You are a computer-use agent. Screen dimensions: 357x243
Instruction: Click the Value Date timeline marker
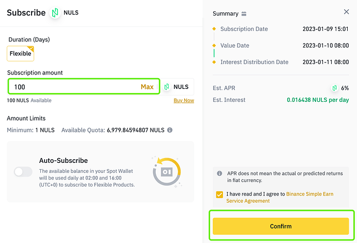point(214,45)
